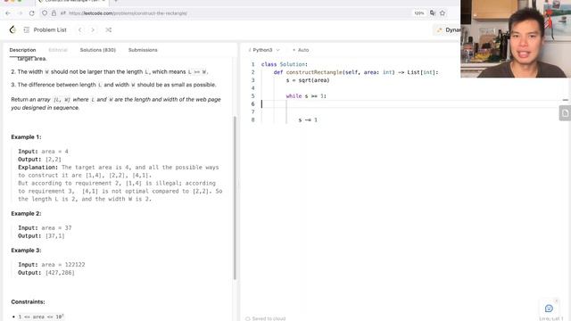Click the Dynamic layout button

[447, 29]
